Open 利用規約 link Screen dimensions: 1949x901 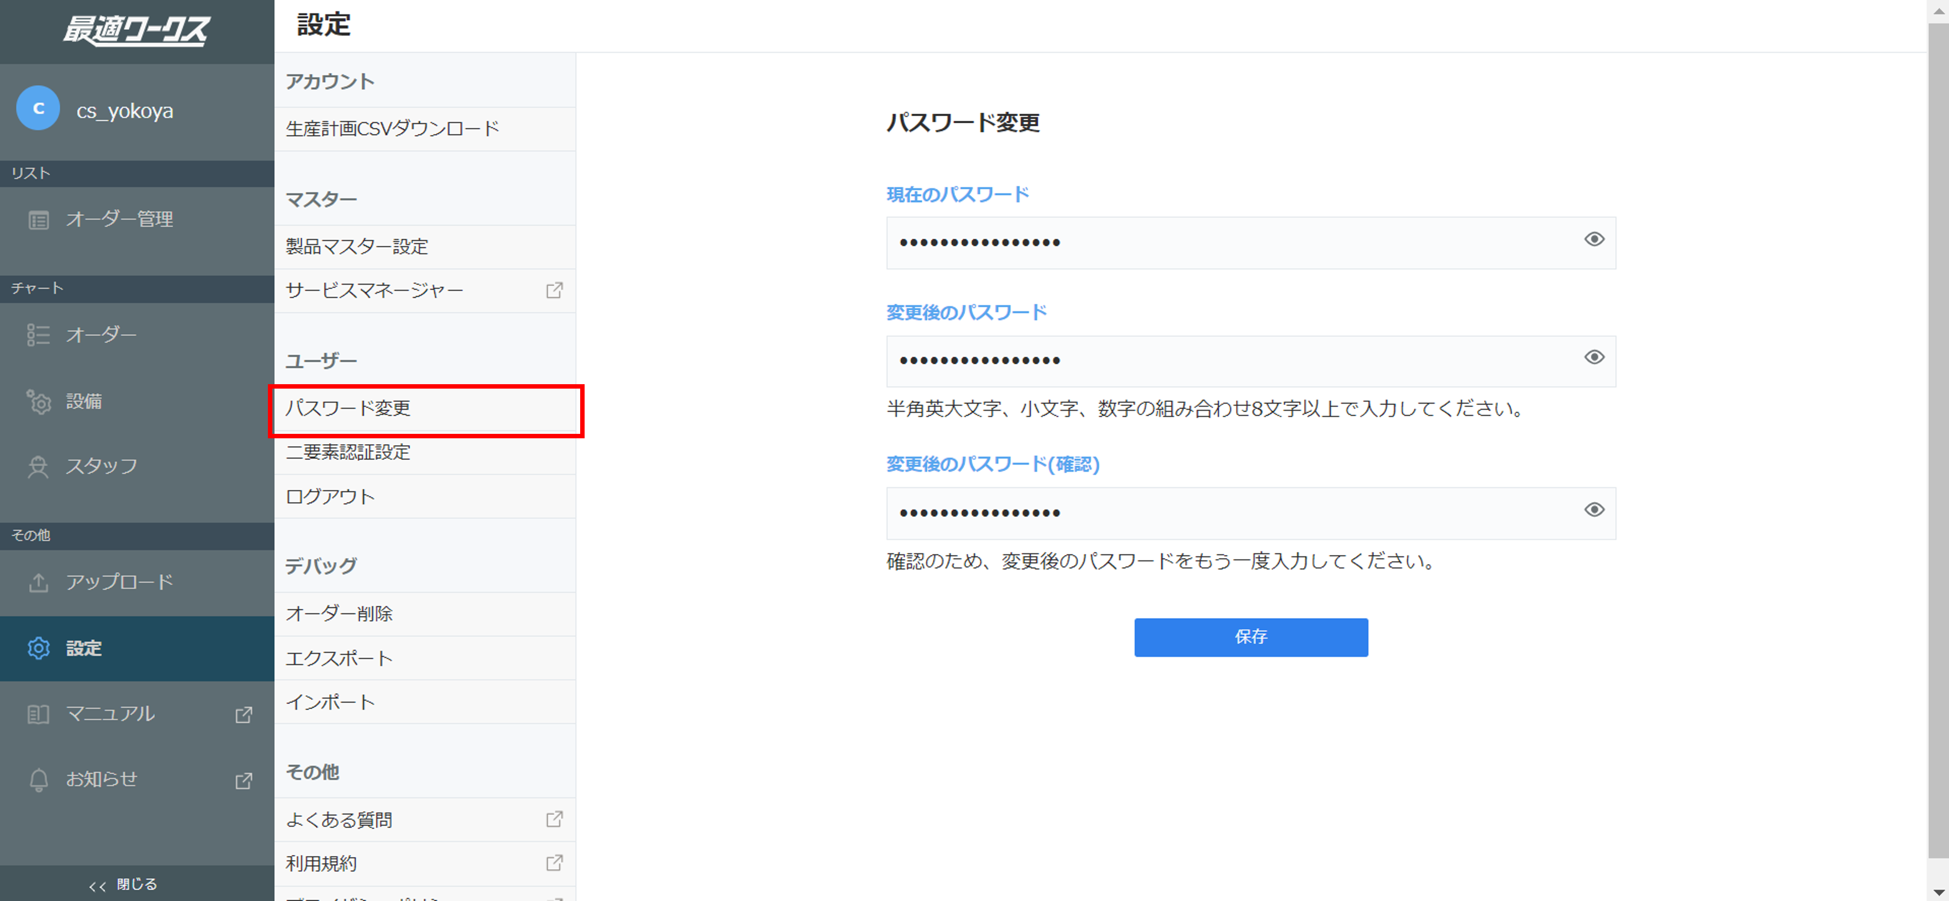click(x=424, y=863)
